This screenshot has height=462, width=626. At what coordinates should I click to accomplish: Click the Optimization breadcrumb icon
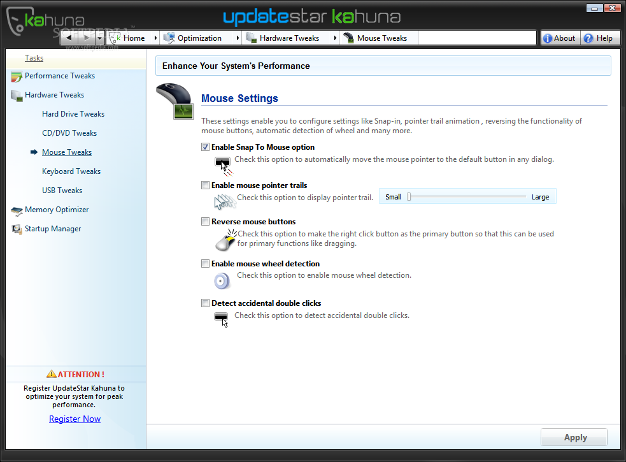169,38
